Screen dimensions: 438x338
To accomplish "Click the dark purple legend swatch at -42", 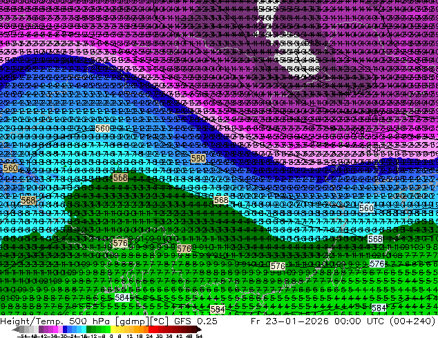I will pos(41,329).
